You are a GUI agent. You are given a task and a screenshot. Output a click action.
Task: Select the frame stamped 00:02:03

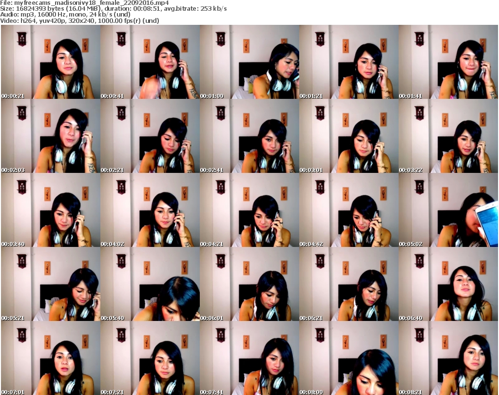tap(51, 136)
